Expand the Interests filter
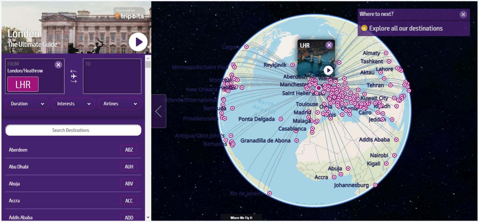The image size is (479, 222). point(73,104)
